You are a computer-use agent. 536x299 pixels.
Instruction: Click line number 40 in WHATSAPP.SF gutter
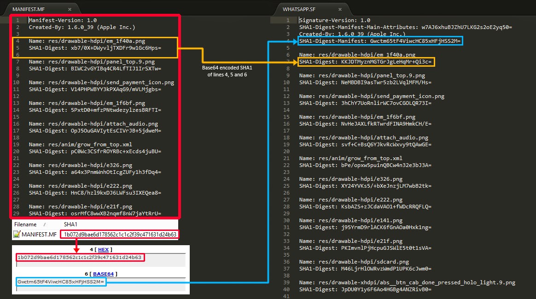coord(286,289)
